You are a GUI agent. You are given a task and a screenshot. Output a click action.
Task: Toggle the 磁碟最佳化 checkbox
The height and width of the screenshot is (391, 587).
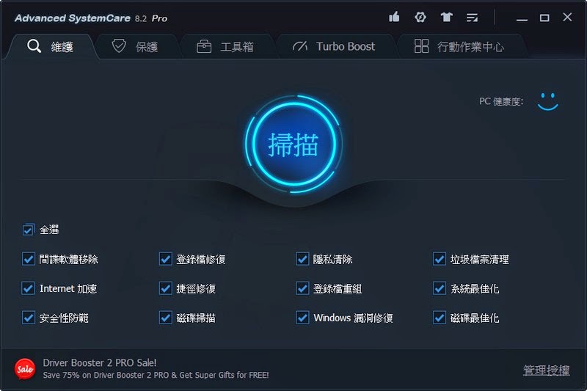pyautogui.click(x=439, y=318)
